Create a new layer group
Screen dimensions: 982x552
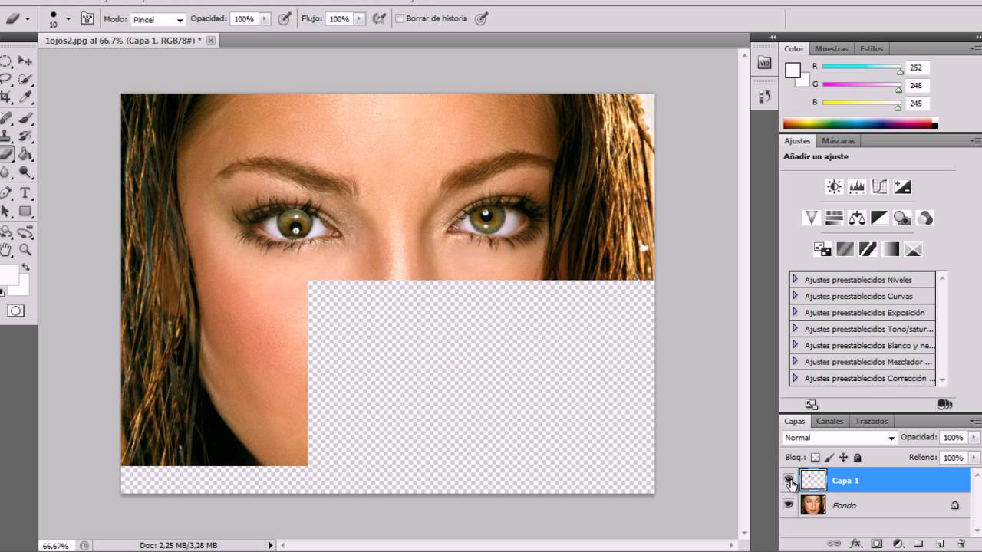pyautogui.click(x=918, y=544)
